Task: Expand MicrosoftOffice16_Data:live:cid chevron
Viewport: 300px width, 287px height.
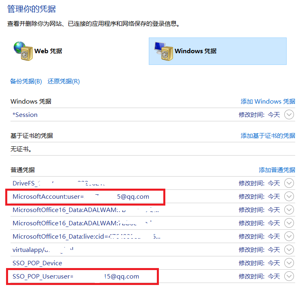Action: click(x=289, y=236)
